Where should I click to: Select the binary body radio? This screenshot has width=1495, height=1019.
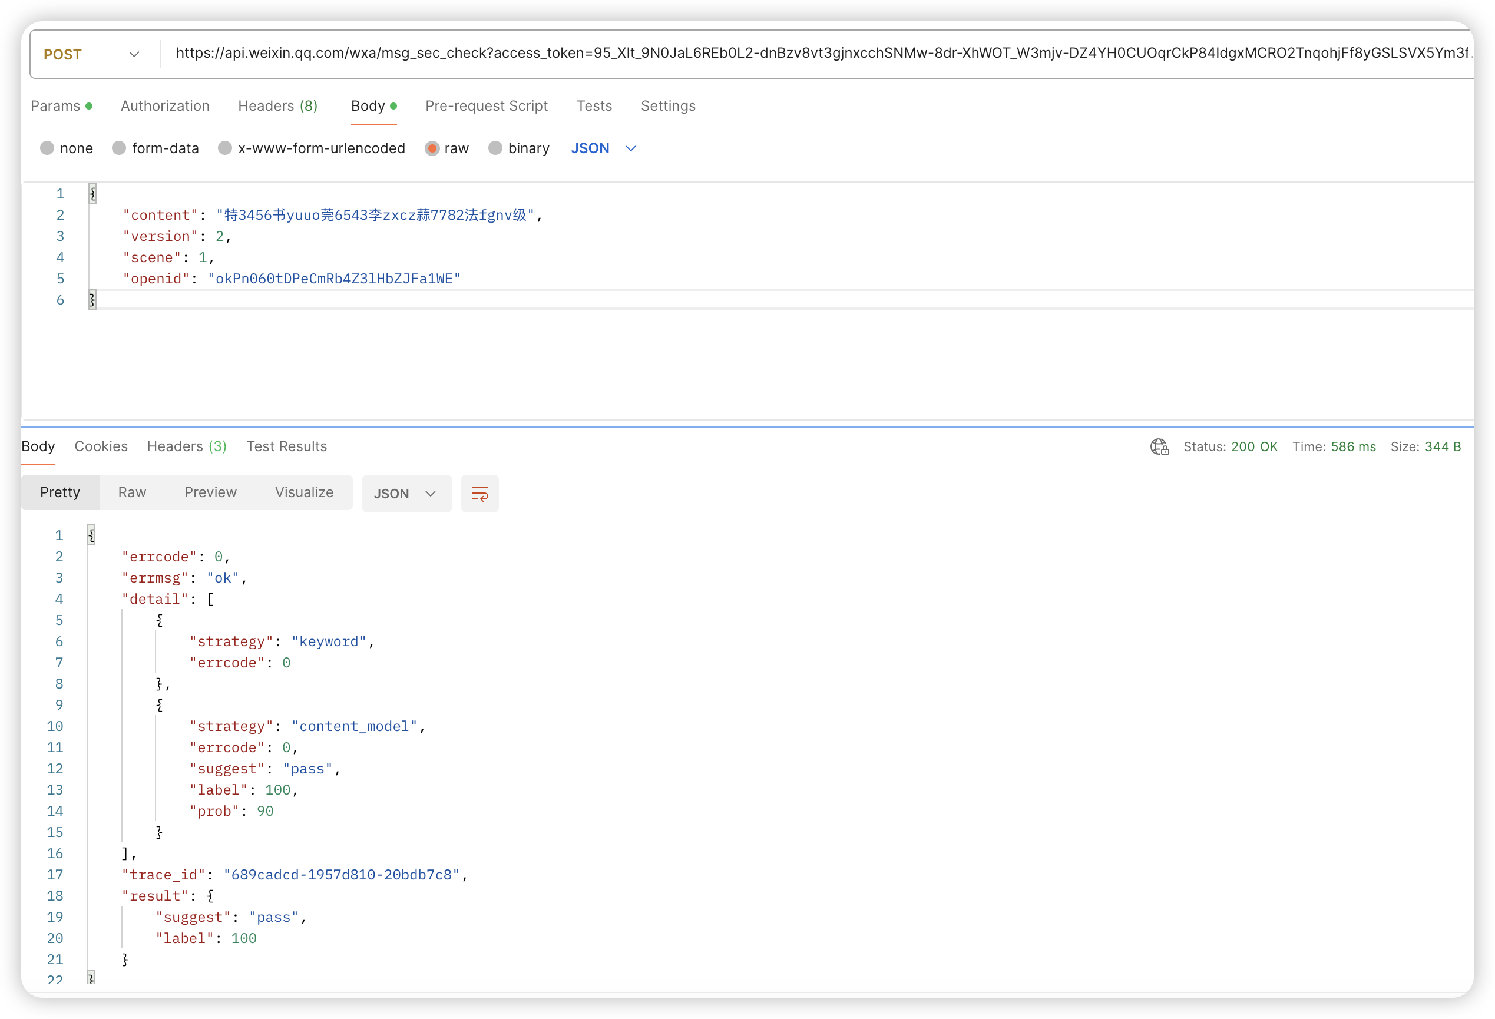(495, 148)
